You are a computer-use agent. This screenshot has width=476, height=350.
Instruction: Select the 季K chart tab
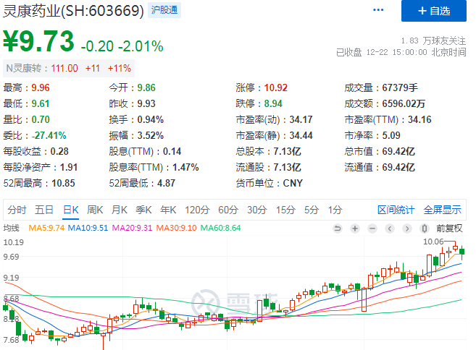coord(143,210)
